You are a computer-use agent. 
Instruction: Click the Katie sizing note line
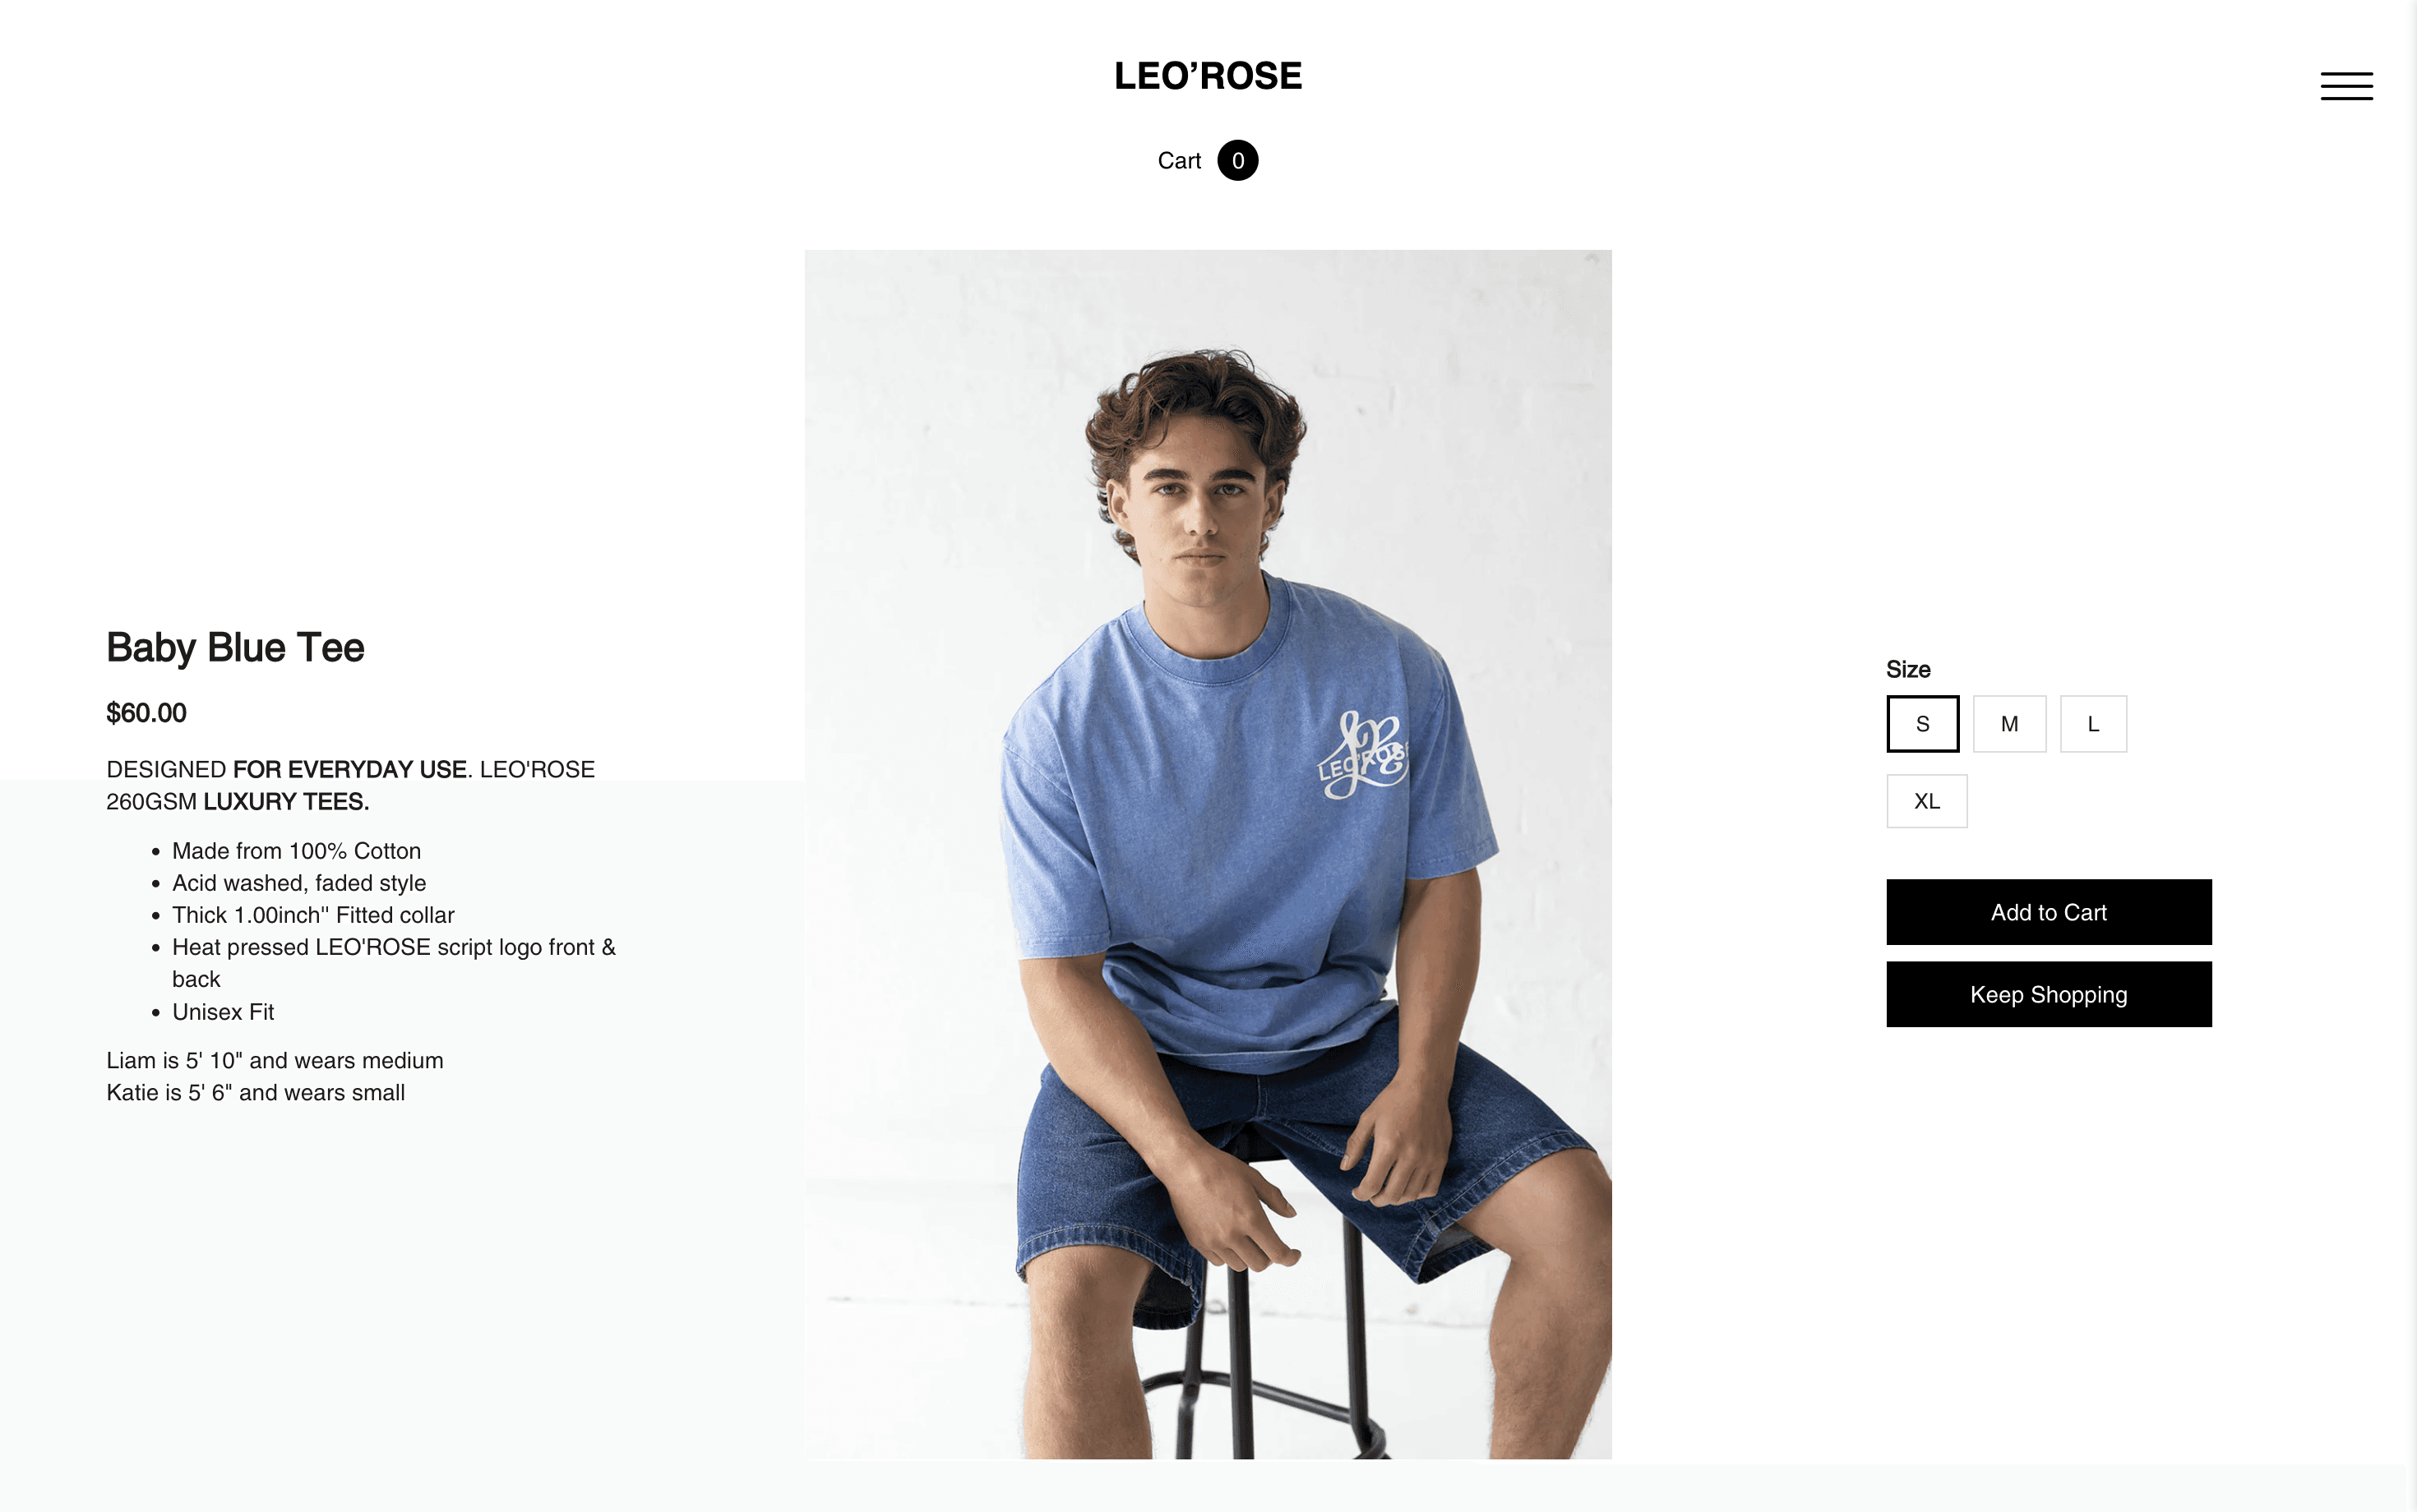click(255, 1092)
